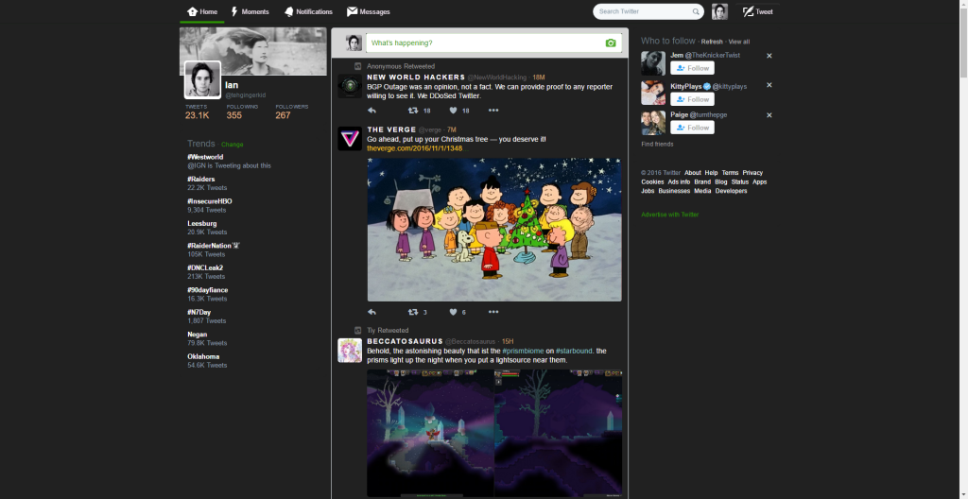Image resolution: width=968 pixels, height=499 pixels.
Task: Open the #Westworld trend
Action: [205, 157]
